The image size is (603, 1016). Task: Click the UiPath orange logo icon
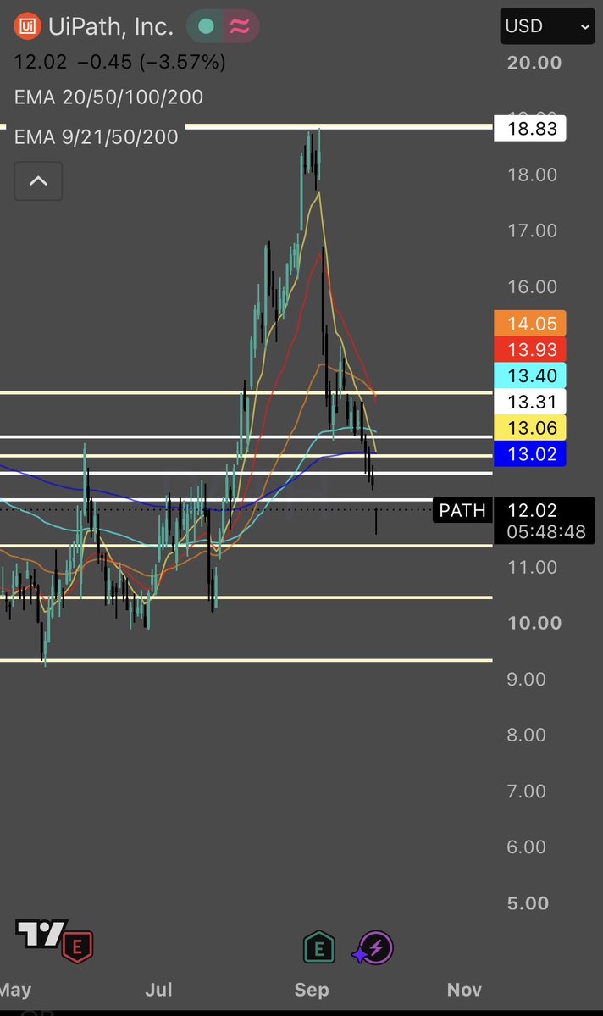point(27,26)
